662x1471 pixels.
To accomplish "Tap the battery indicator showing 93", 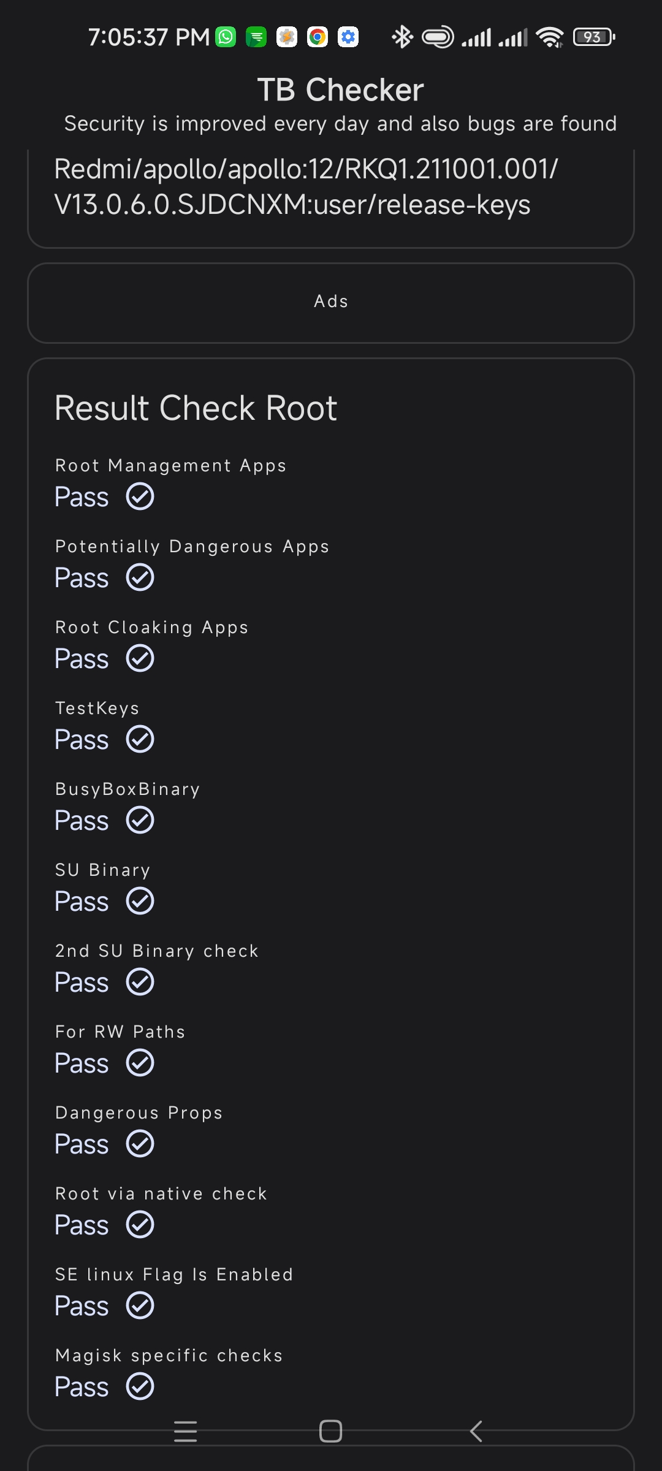I will [593, 37].
